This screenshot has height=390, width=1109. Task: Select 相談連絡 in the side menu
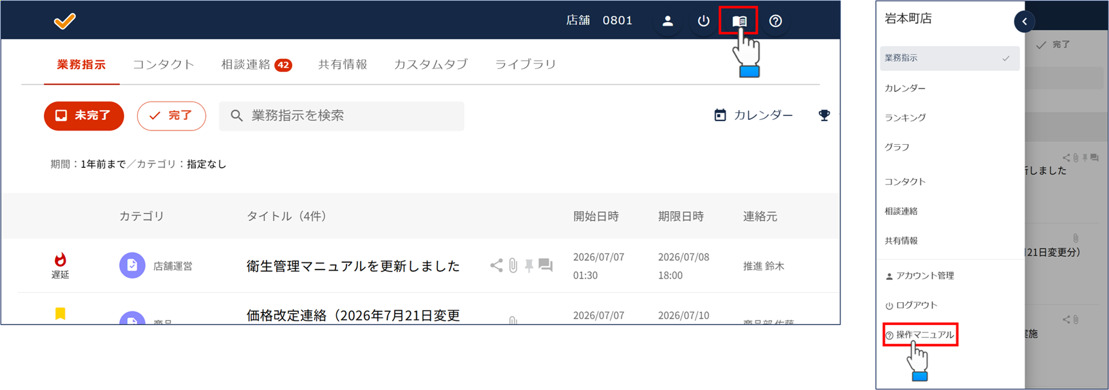901,211
